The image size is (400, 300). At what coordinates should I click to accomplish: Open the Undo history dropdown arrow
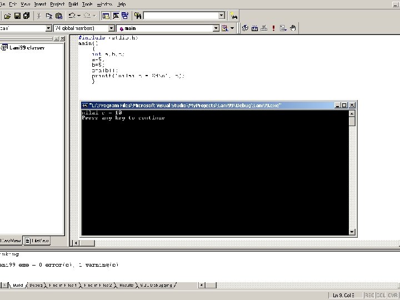point(79,16)
